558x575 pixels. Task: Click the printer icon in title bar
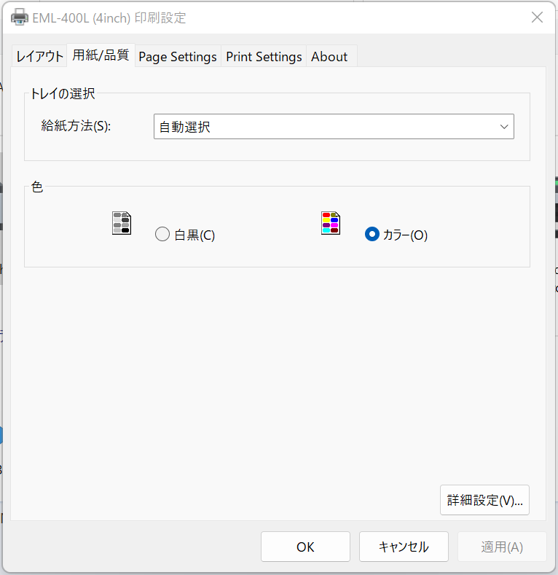point(20,17)
